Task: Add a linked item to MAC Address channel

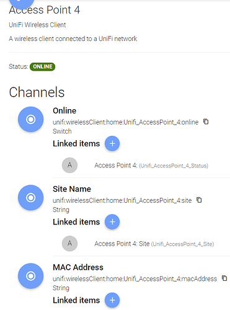Action: (x=112, y=300)
